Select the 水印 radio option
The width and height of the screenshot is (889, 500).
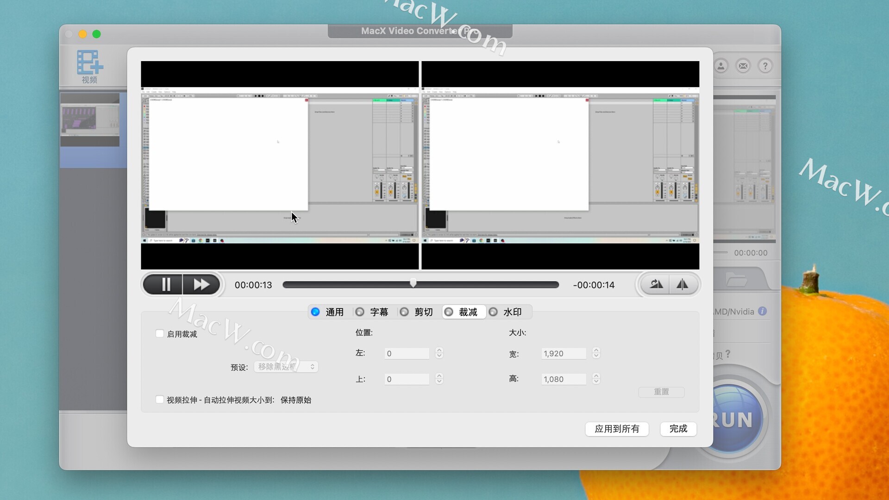point(493,312)
